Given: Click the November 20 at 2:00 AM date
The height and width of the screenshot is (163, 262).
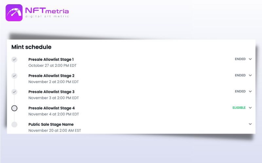Looking at the screenshot, I should (x=55, y=131).
